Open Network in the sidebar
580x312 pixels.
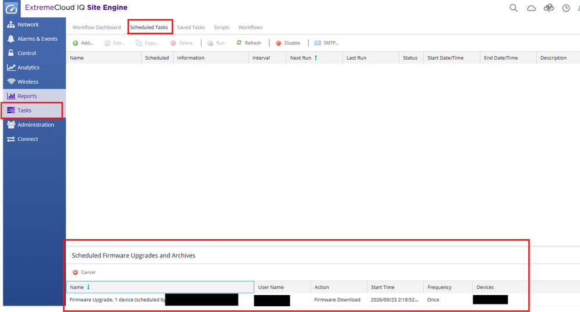pos(34,24)
